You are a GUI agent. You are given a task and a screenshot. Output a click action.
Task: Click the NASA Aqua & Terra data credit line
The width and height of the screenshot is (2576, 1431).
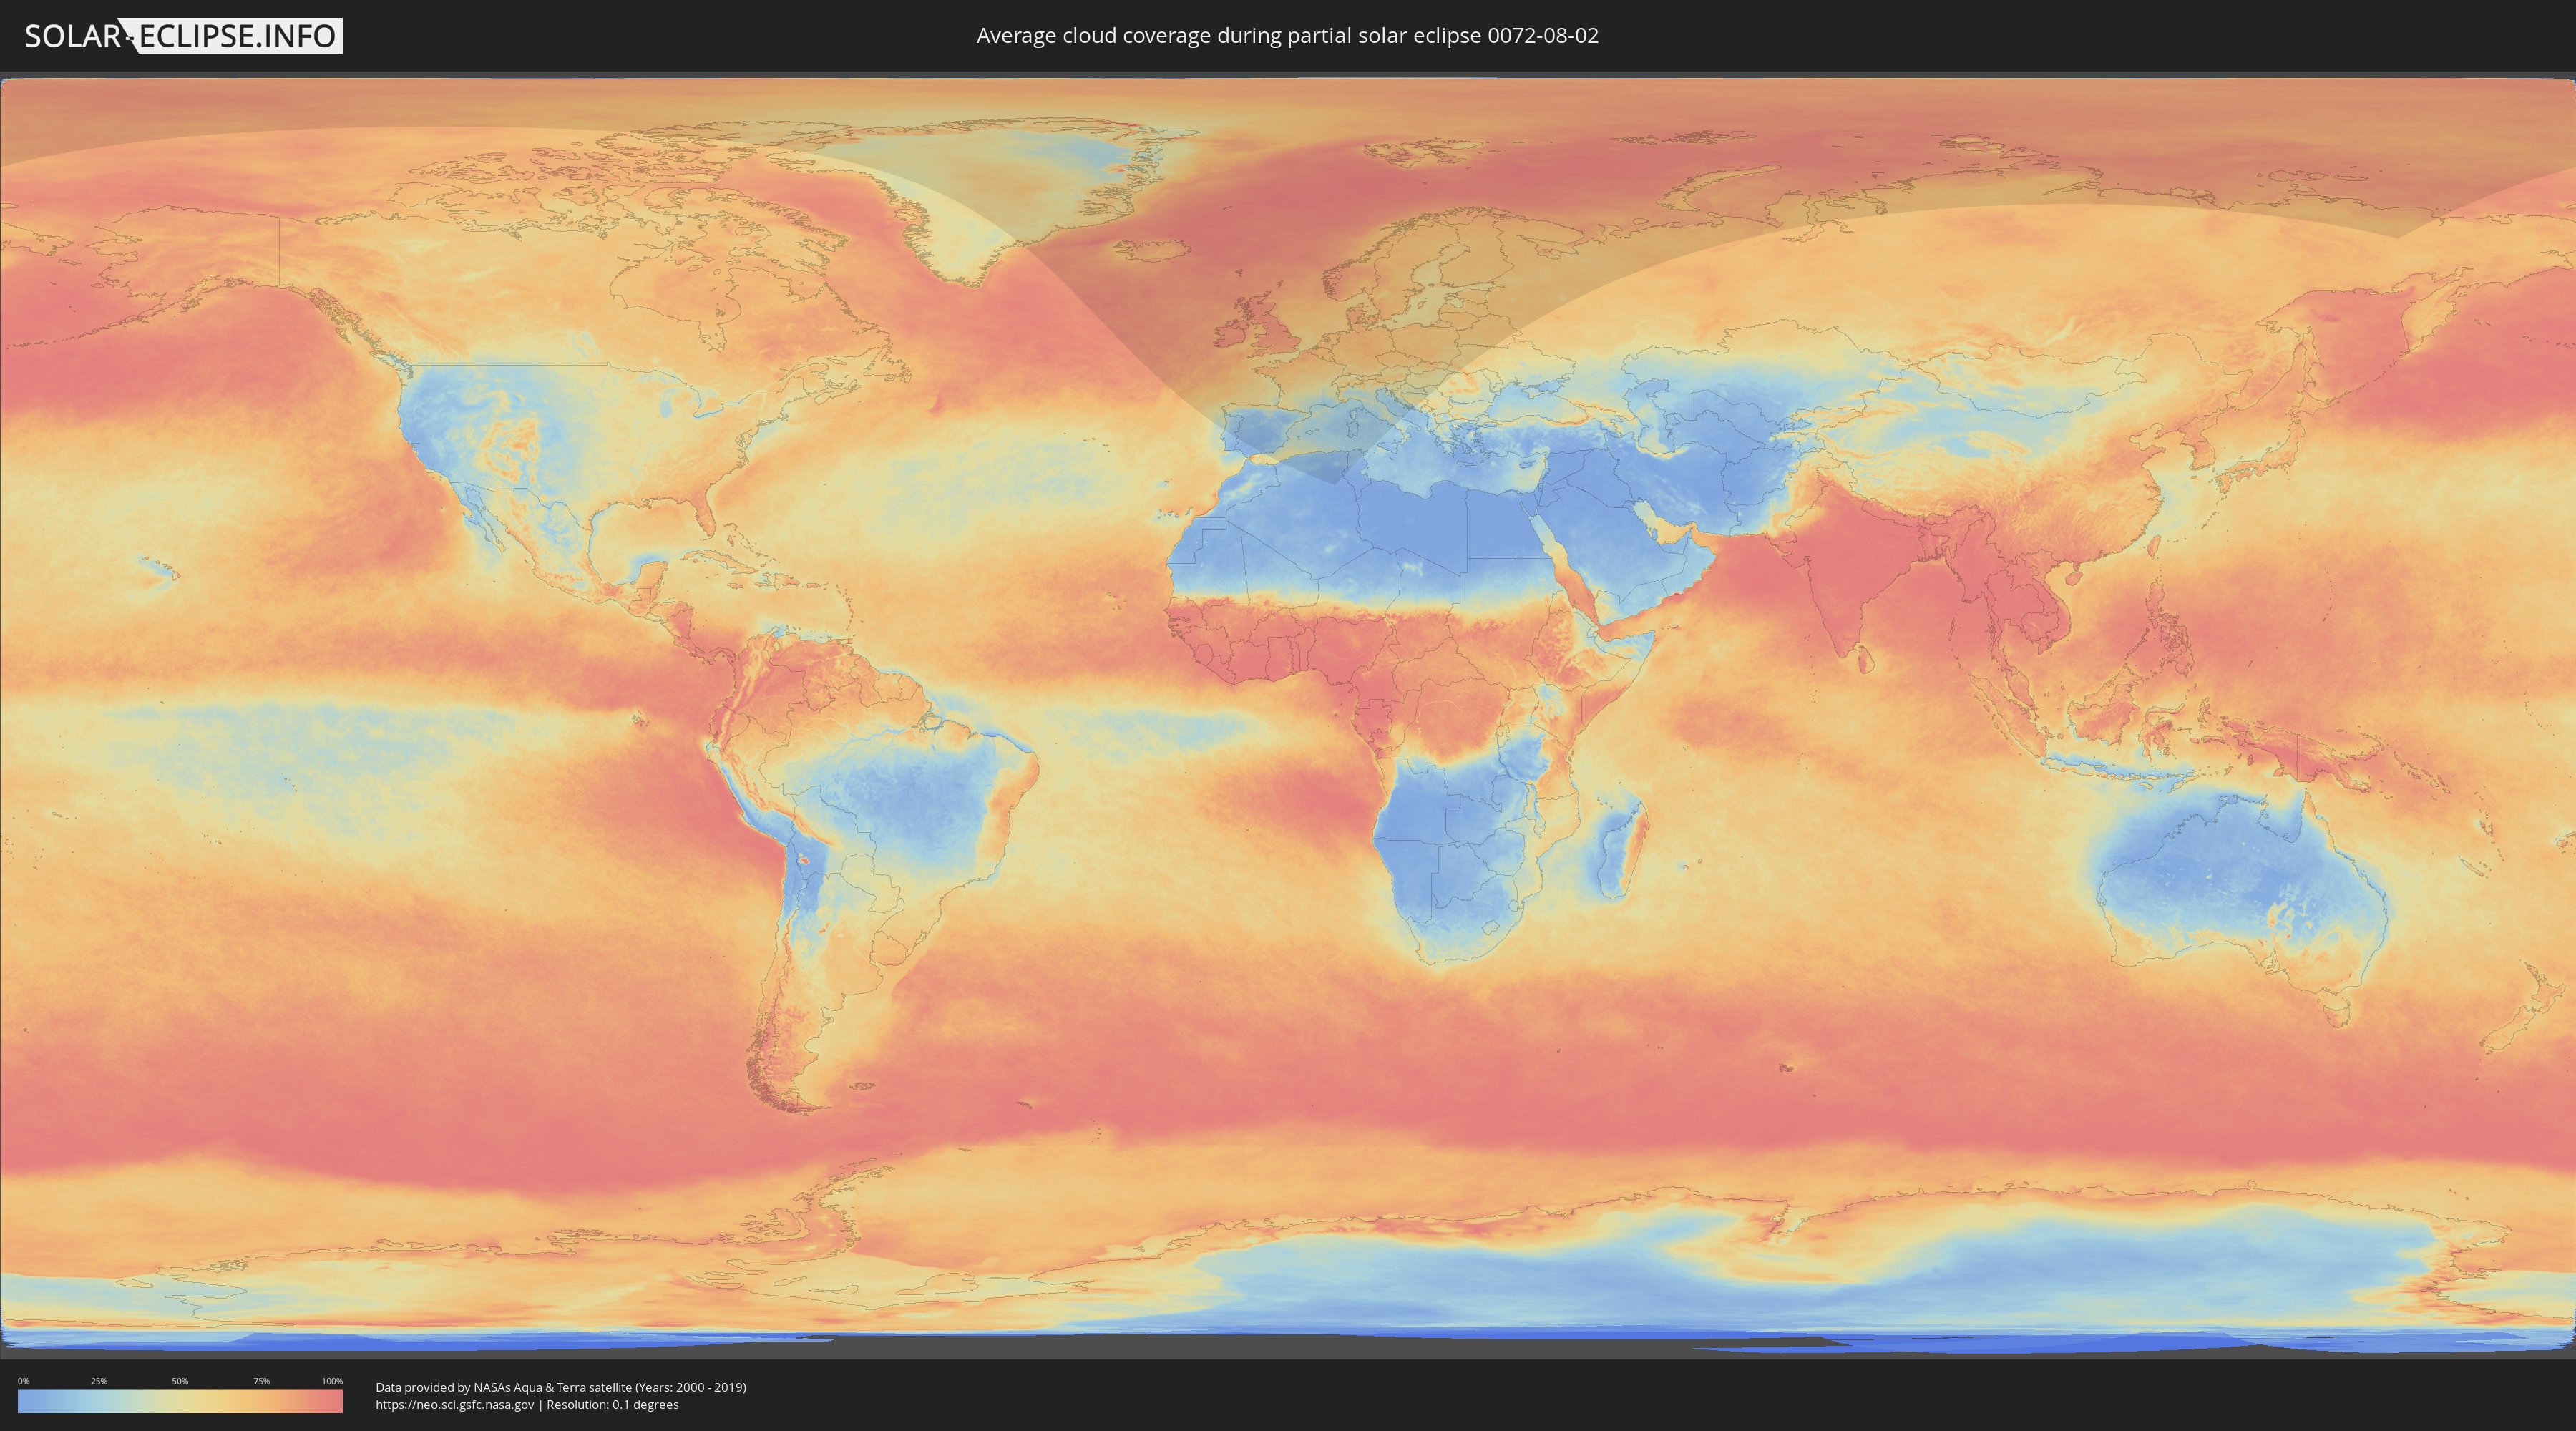pyautogui.click(x=560, y=1387)
